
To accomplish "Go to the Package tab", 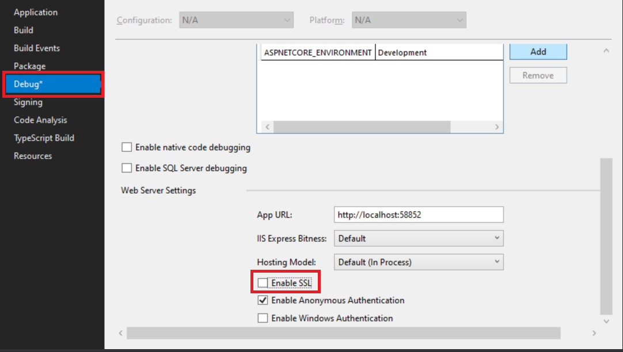I will click(x=30, y=66).
